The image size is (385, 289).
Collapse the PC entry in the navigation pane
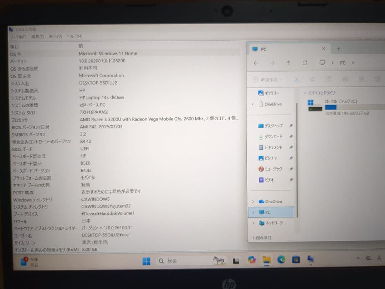pyautogui.click(x=252, y=212)
